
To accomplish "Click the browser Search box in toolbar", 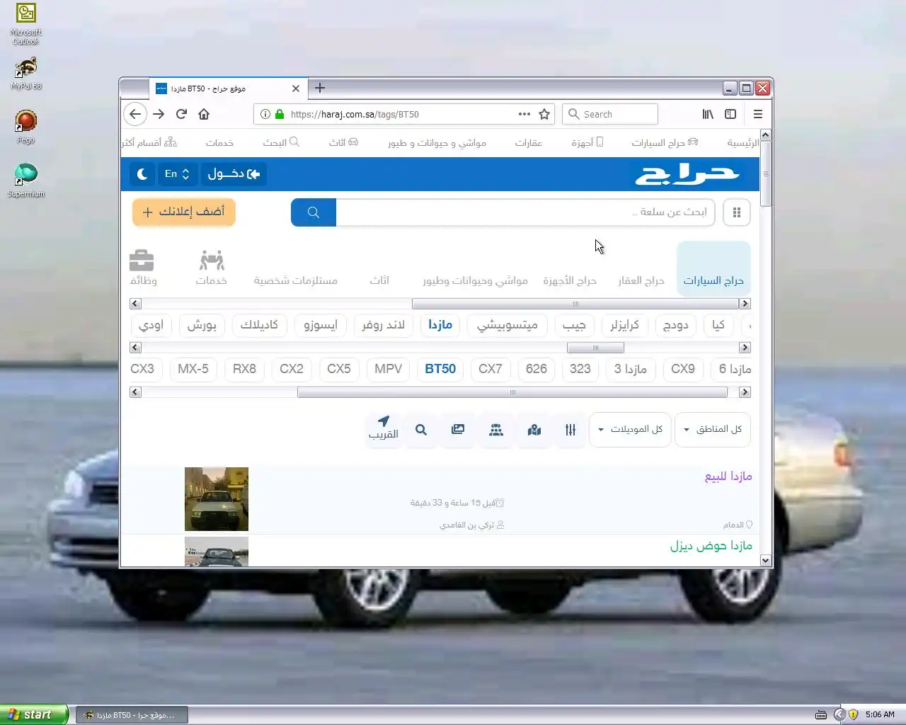I will tap(610, 114).
